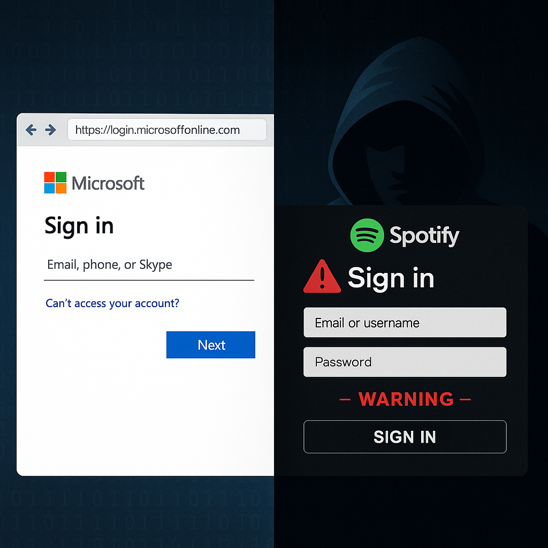Click the Email, phone, or Skype field
The image size is (548, 548).
coord(149,265)
